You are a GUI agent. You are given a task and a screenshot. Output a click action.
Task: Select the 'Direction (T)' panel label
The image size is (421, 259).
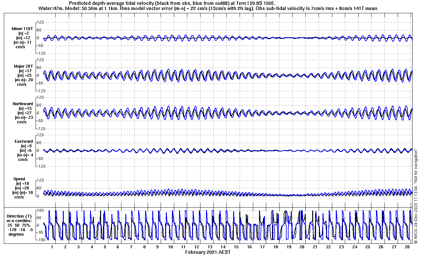point(20,216)
